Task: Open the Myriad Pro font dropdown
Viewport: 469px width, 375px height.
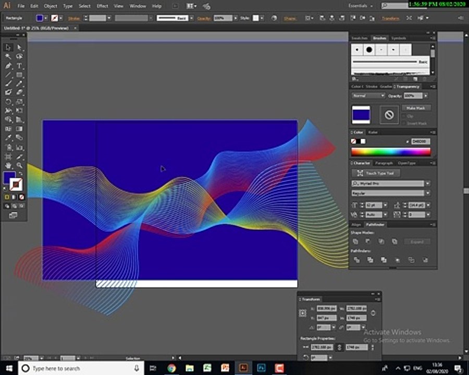Action: point(428,183)
